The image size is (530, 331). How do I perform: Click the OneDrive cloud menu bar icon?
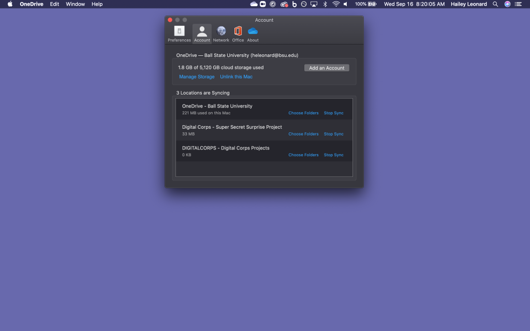(x=254, y=4)
